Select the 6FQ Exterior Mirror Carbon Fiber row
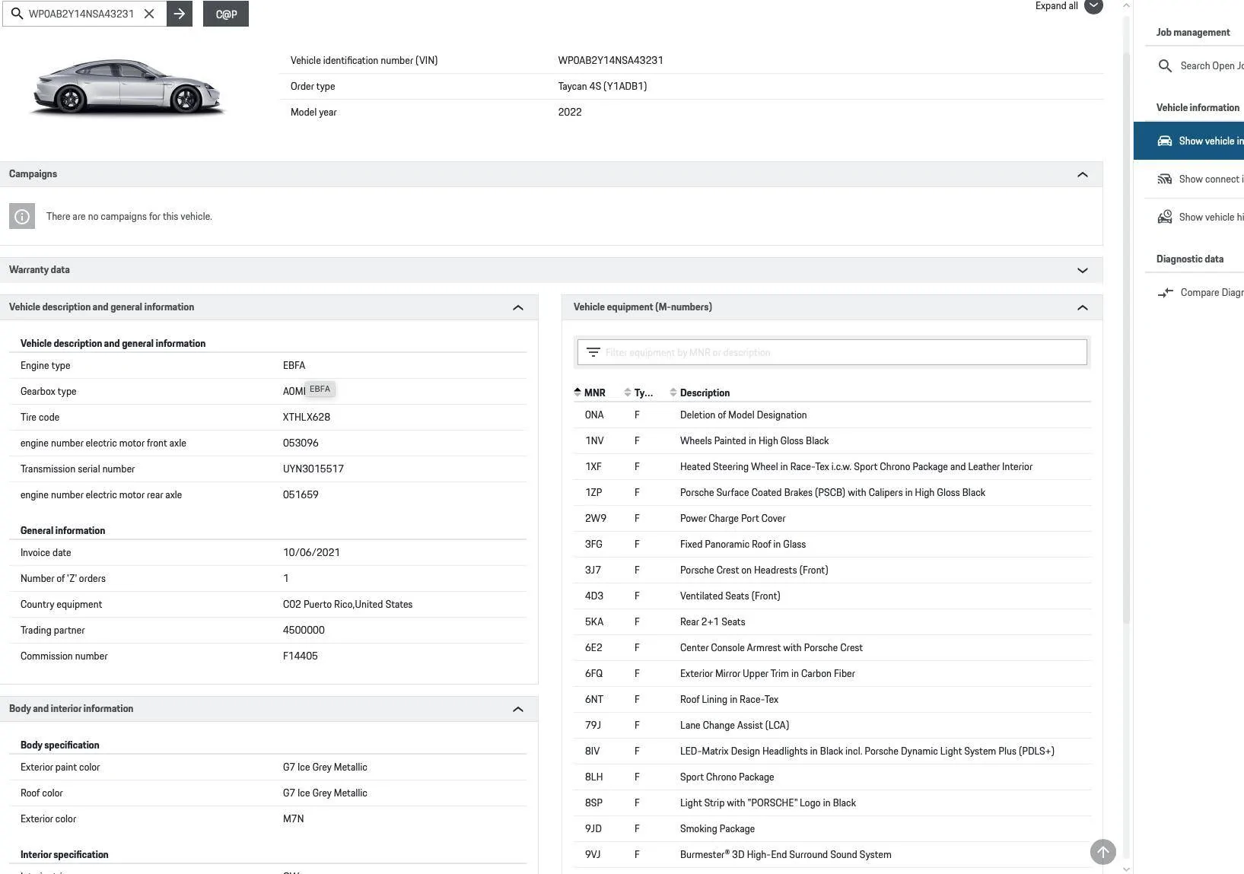Screen dimensions: 1244x874 click(832, 674)
